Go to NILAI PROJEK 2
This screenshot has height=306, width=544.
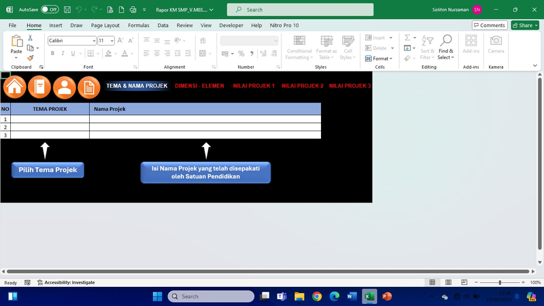pyautogui.click(x=303, y=86)
